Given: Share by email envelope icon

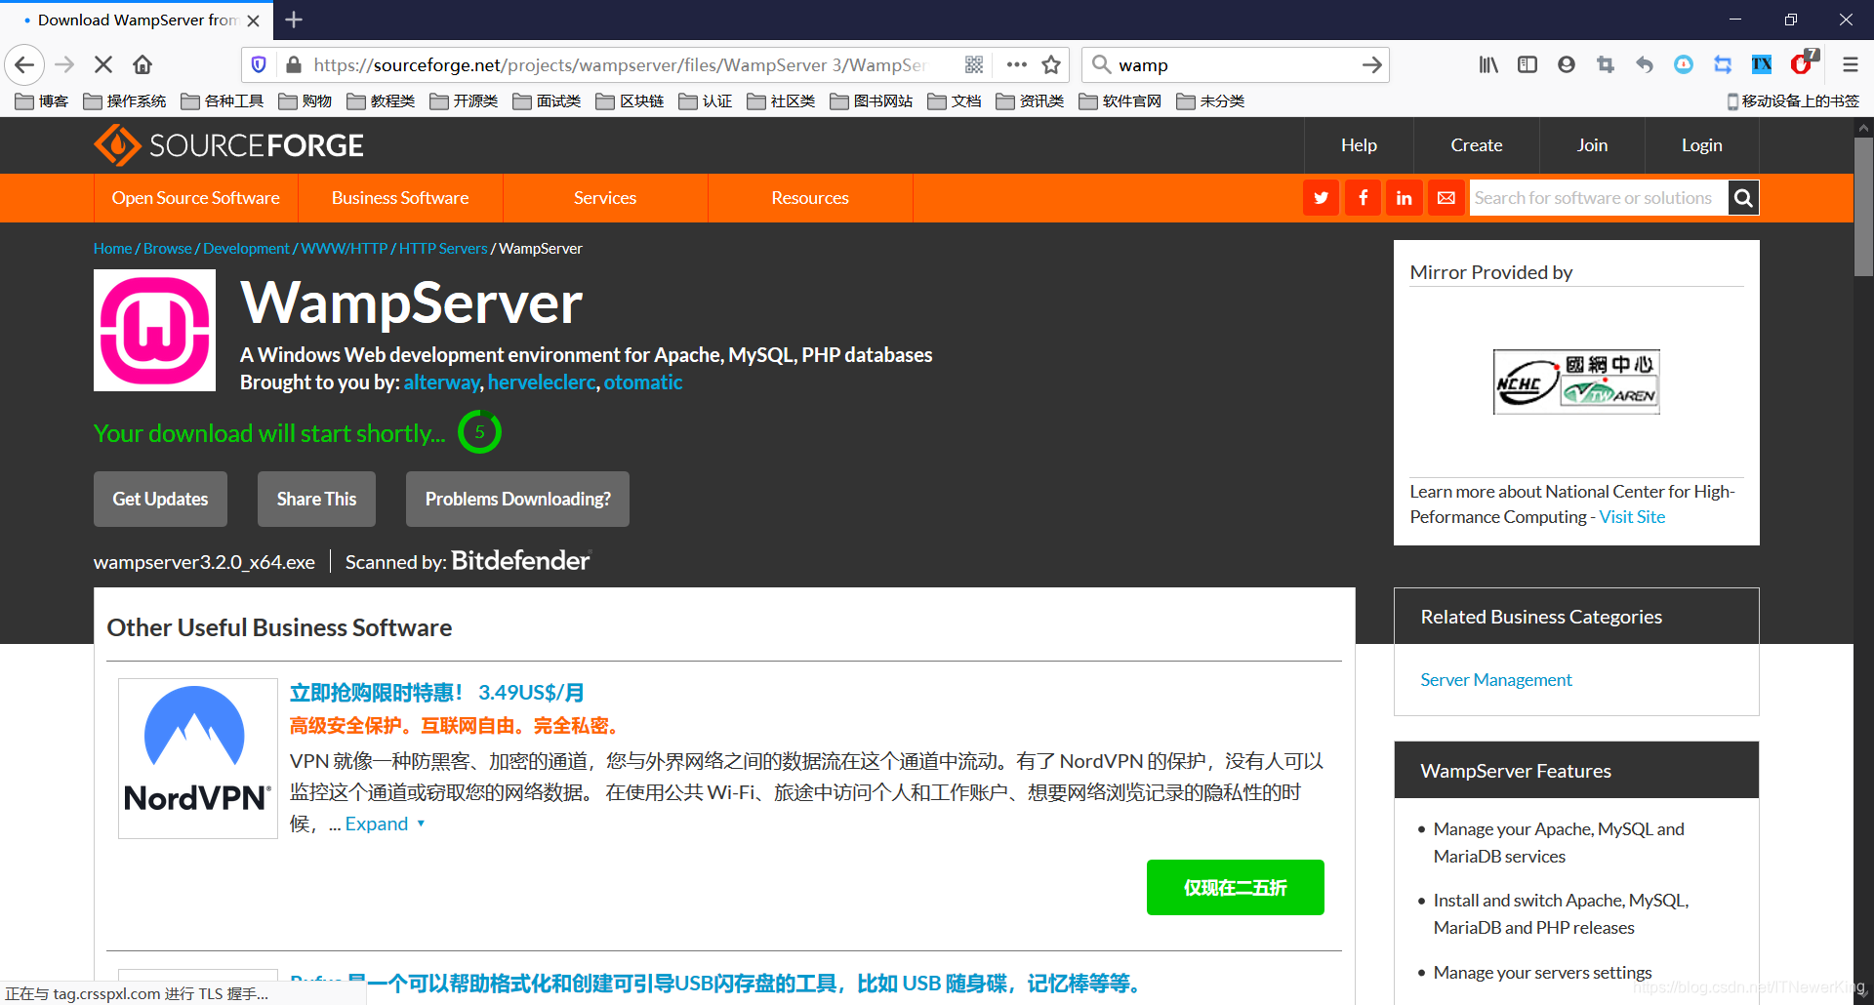Looking at the screenshot, I should coord(1446,198).
